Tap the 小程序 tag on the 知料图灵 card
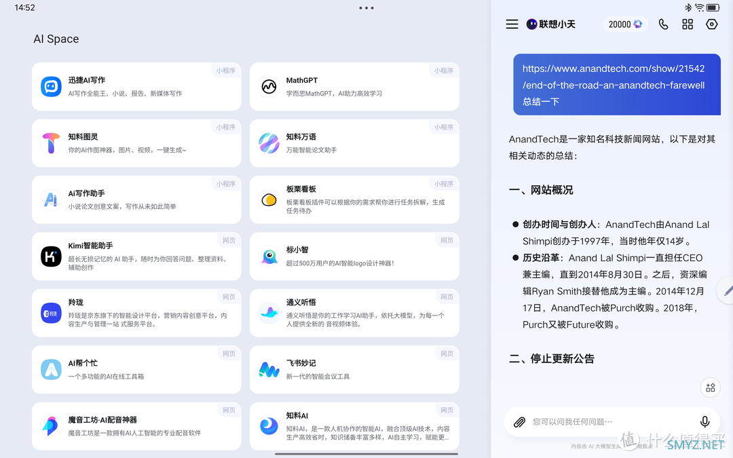The width and height of the screenshot is (733, 458). (x=226, y=127)
